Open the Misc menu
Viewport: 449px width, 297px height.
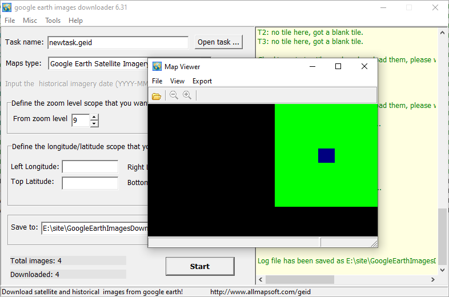(30, 21)
